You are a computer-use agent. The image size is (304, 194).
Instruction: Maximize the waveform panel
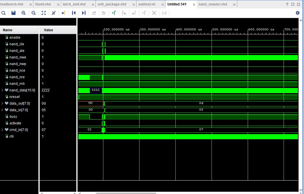click(x=293, y=4)
